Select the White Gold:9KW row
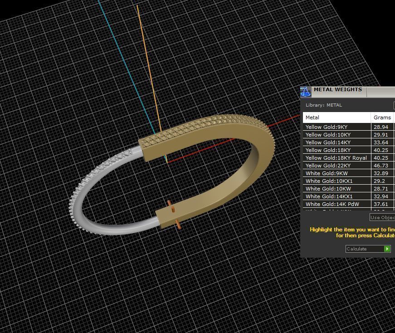Image resolution: width=395 pixels, height=333 pixels. (349, 173)
